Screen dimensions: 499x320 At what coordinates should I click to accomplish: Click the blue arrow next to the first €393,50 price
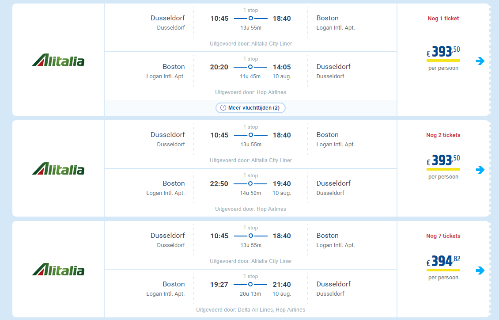pyautogui.click(x=480, y=61)
